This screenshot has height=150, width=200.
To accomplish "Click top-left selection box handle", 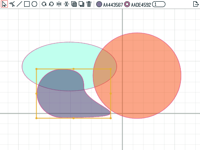I will [x=36, y=69].
